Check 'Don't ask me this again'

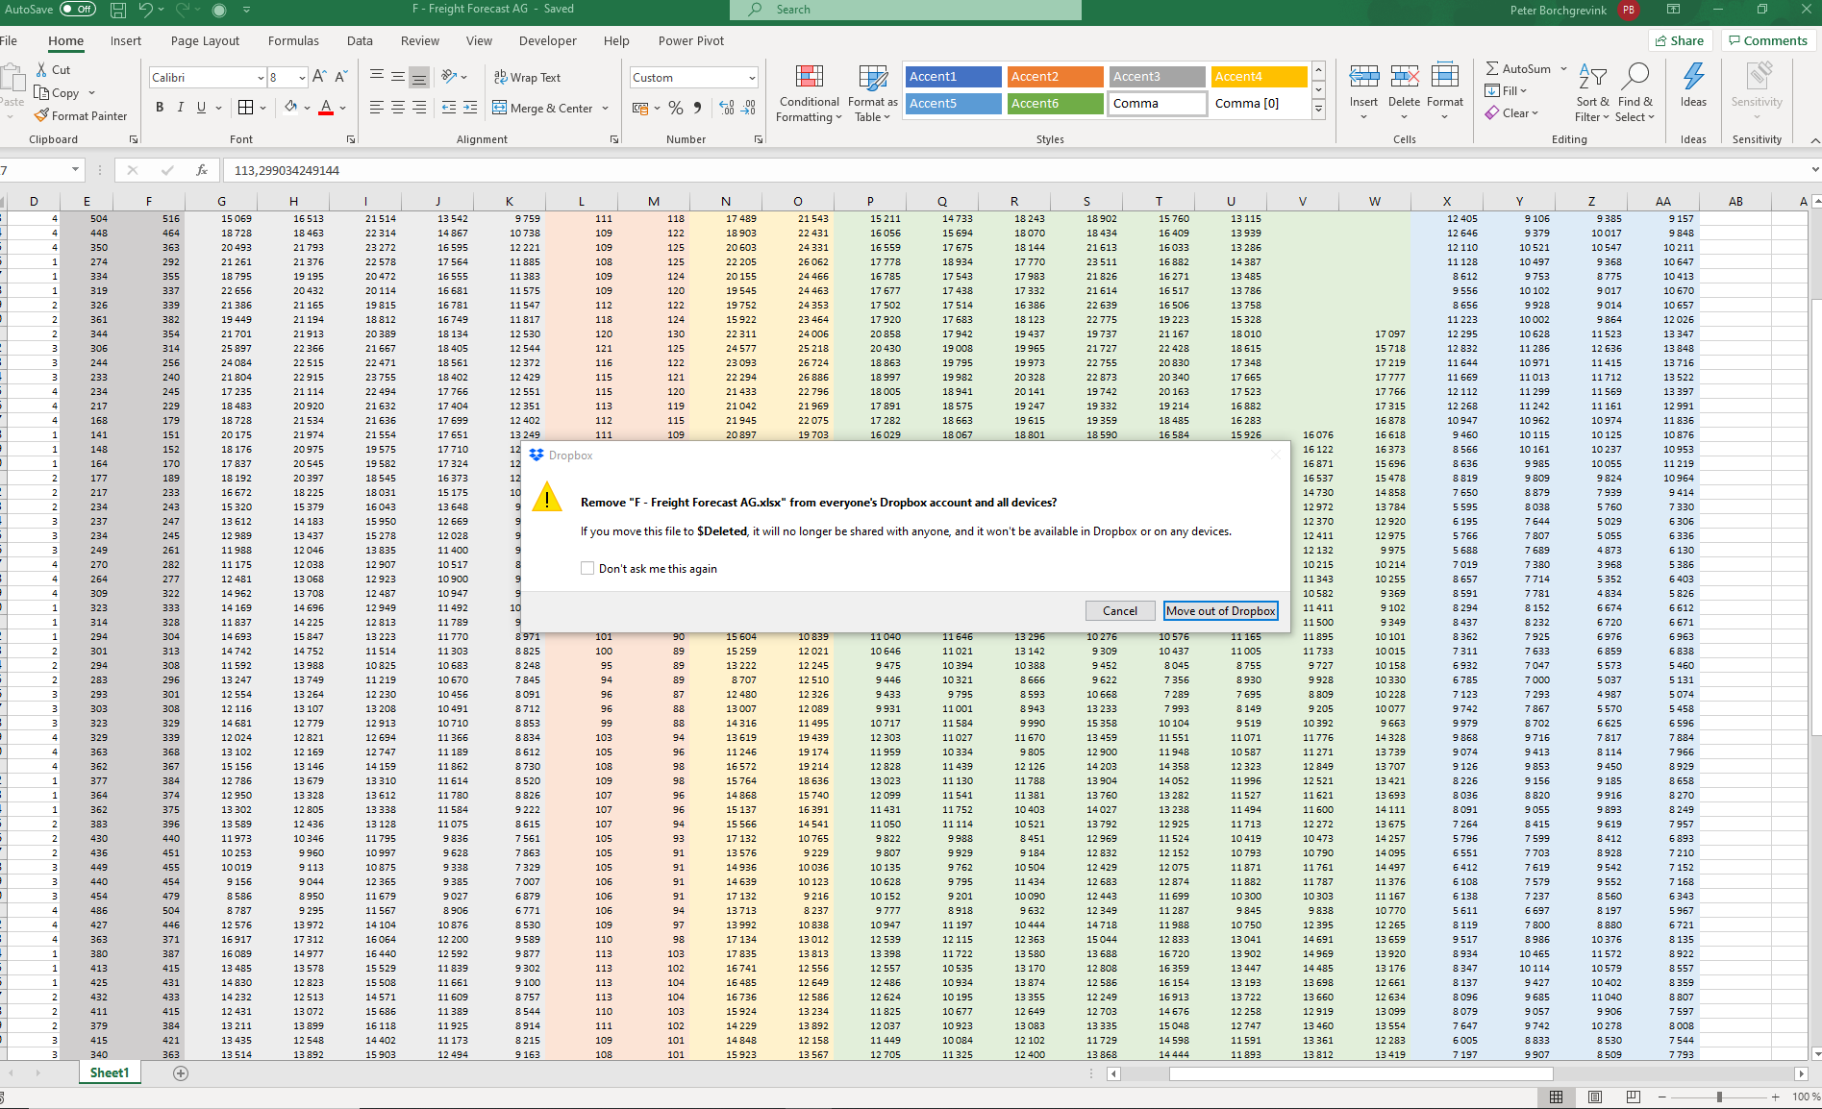(587, 568)
